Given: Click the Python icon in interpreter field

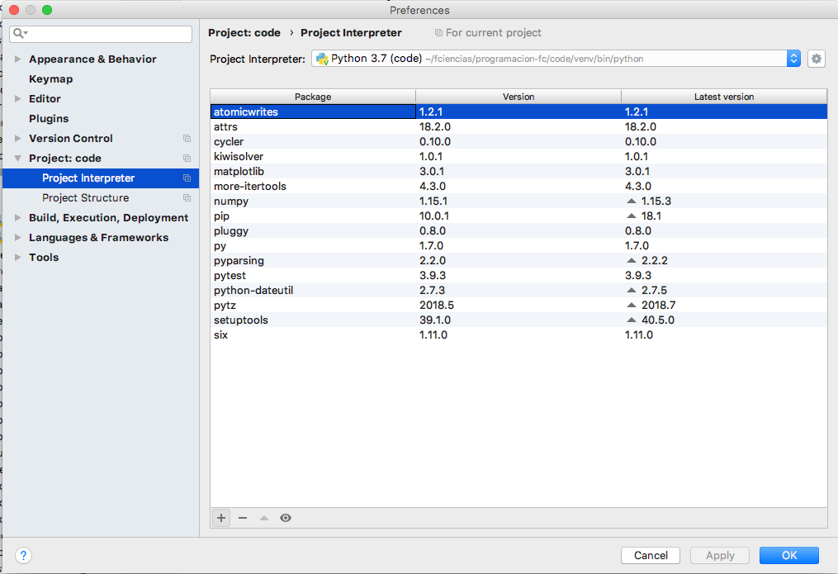Looking at the screenshot, I should 322,59.
